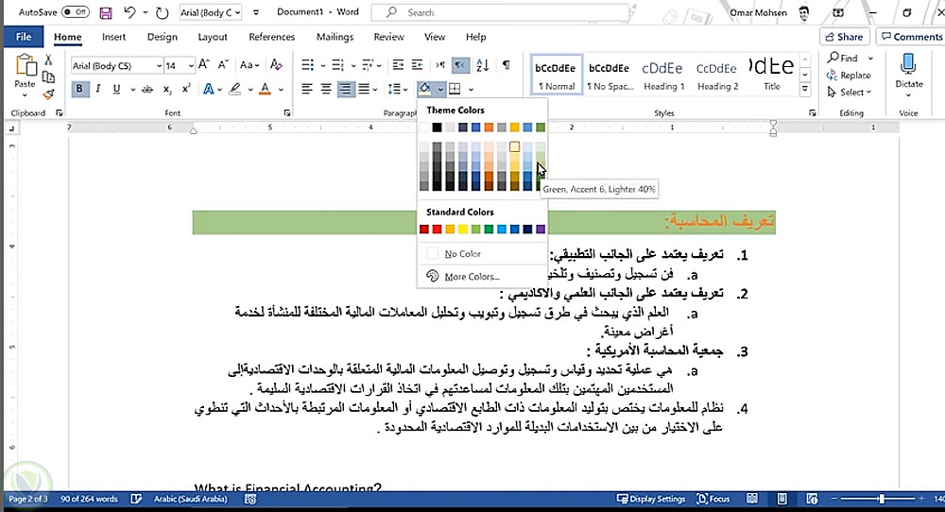Screen dimensions: 945x512
Task: Expand the Styles gallery More arrow
Action: click(x=804, y=89)
